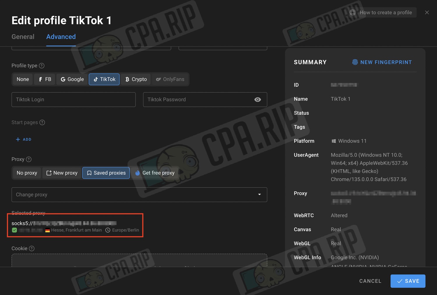
Task: Open Proxy help tooltip icon
Action: point(29,159)
